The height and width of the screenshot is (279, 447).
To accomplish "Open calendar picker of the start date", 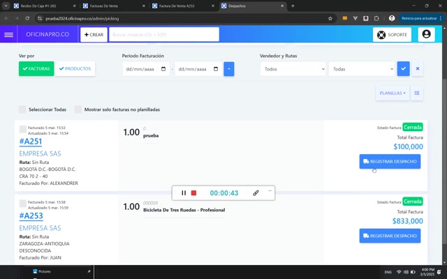I will pyautogui.click(x=163, y=69).
